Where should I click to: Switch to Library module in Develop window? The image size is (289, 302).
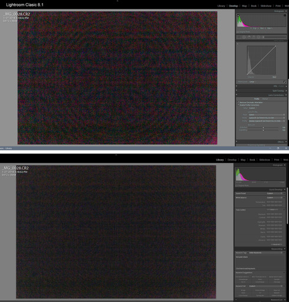[x=221, y=6]
